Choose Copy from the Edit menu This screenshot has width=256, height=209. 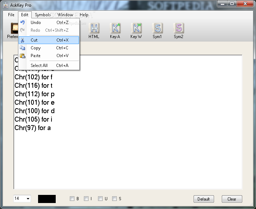(x=49, y=48)
